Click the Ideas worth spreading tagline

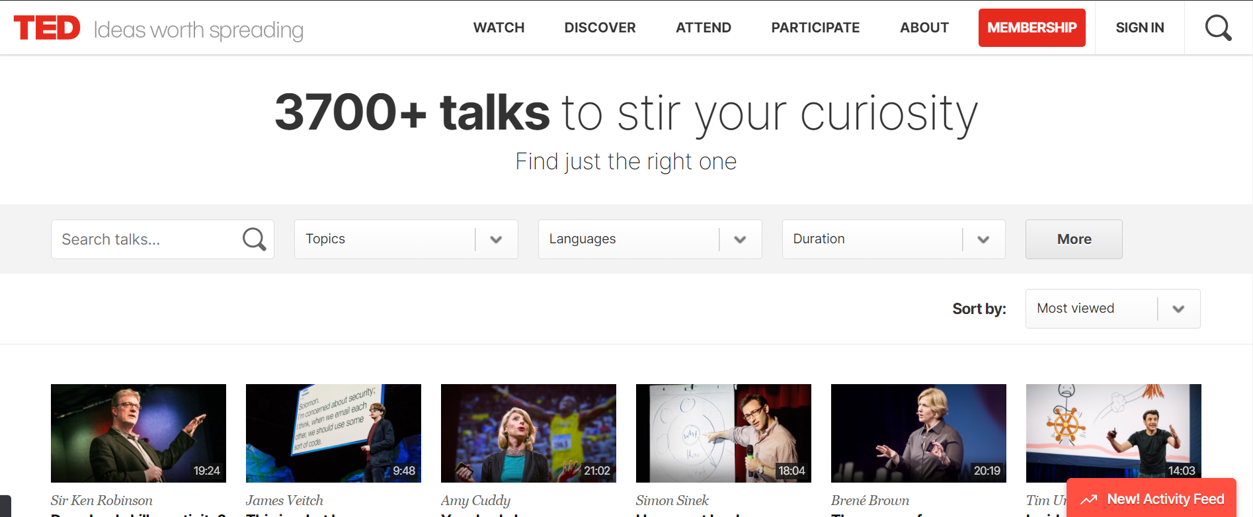pyautogui.click(x=198, y=30)
